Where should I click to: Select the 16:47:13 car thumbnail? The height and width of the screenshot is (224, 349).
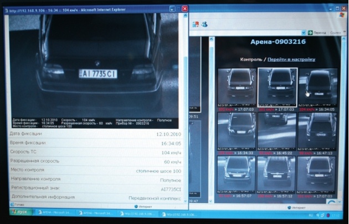[317, 130]
